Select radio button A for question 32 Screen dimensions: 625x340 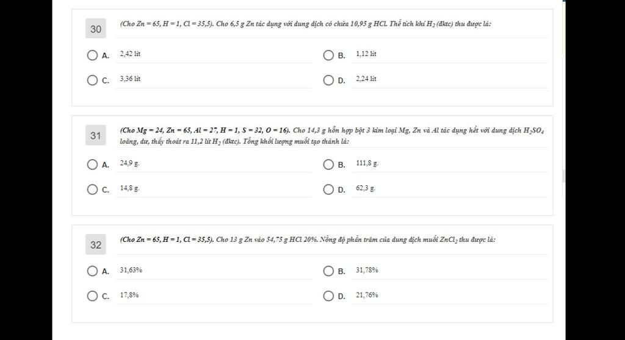92,271
